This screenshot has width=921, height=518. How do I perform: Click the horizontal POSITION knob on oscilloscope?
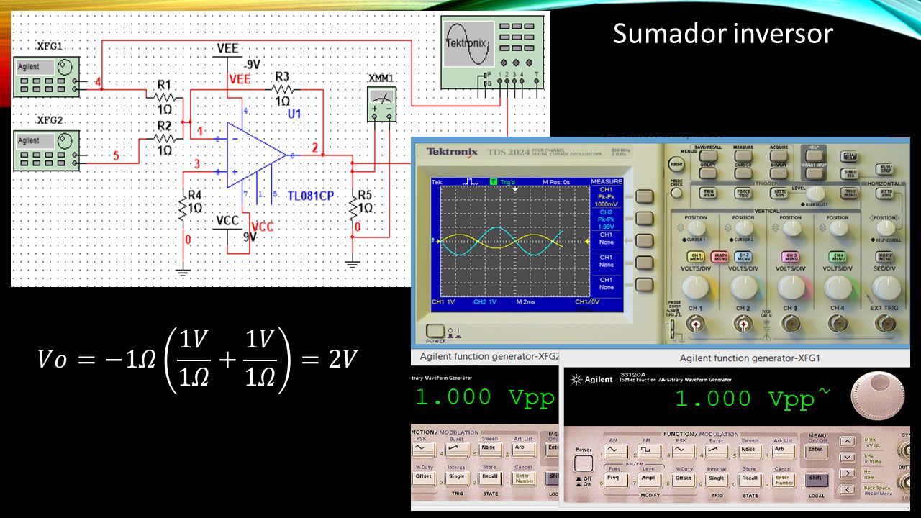pos(886,228)
